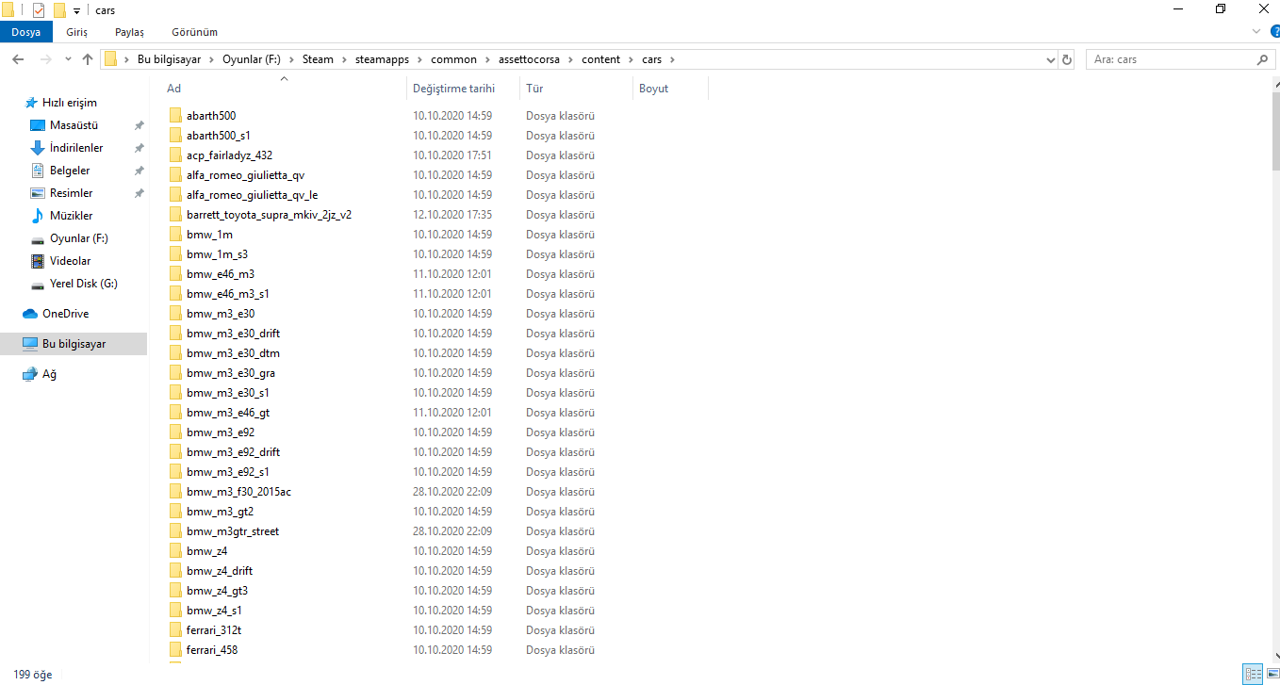Sort by 'Tür' column header

click(576, 89)
